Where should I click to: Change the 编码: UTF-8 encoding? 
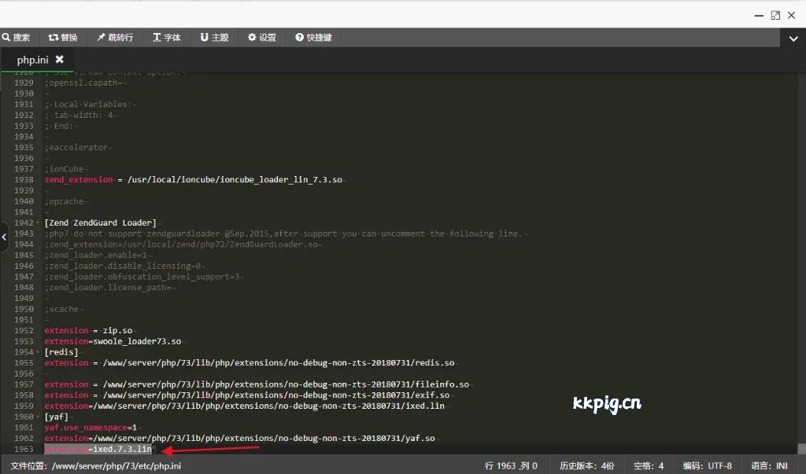click(x=708, y=466)
